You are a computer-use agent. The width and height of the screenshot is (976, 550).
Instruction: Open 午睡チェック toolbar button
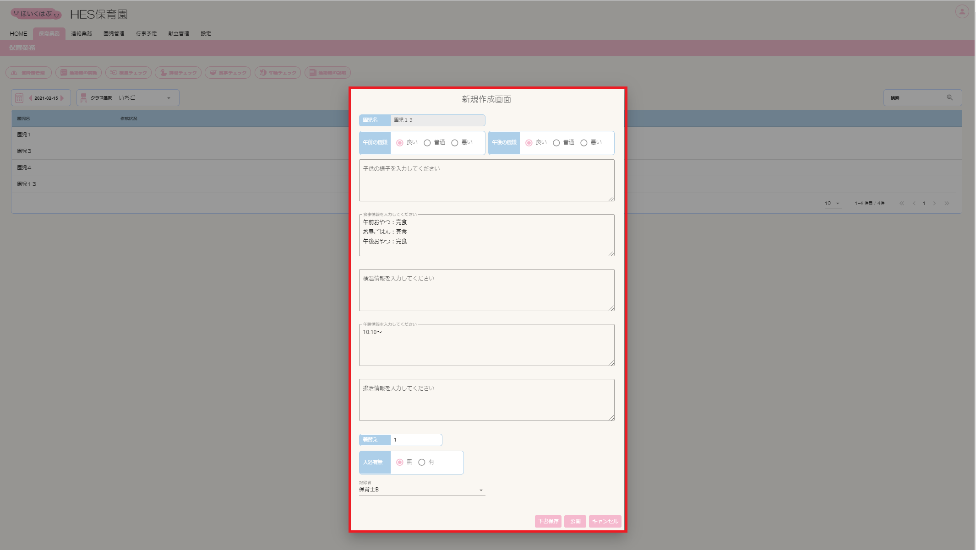pos(278,73)
